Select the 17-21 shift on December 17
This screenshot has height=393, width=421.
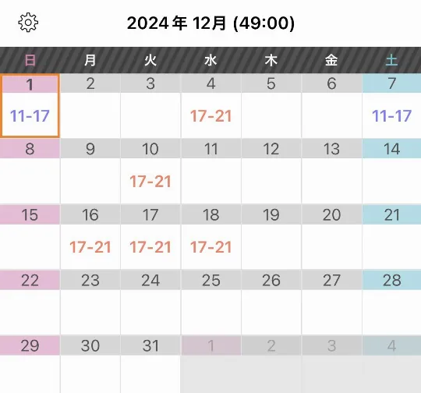tap(150, 247)
